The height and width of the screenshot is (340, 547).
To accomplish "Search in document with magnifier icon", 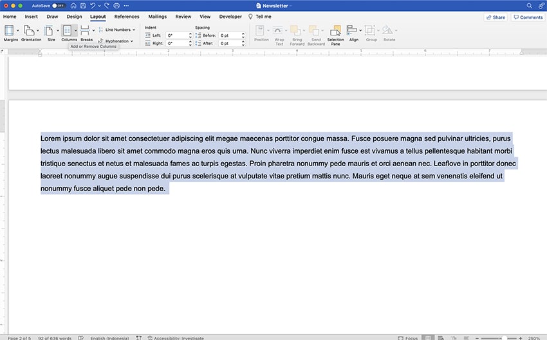I will (529, 6).
